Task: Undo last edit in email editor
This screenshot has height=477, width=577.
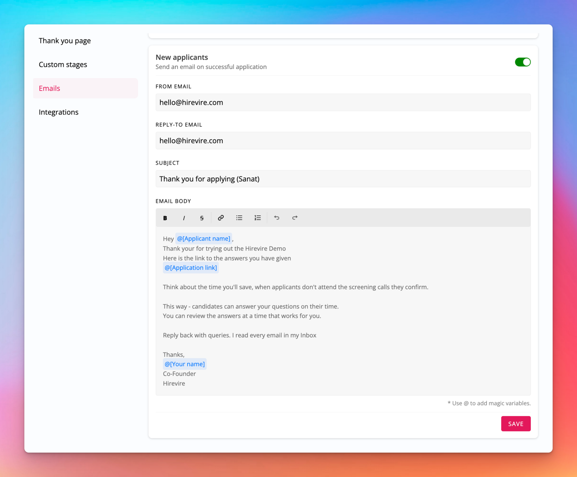Action: (277, 218)
